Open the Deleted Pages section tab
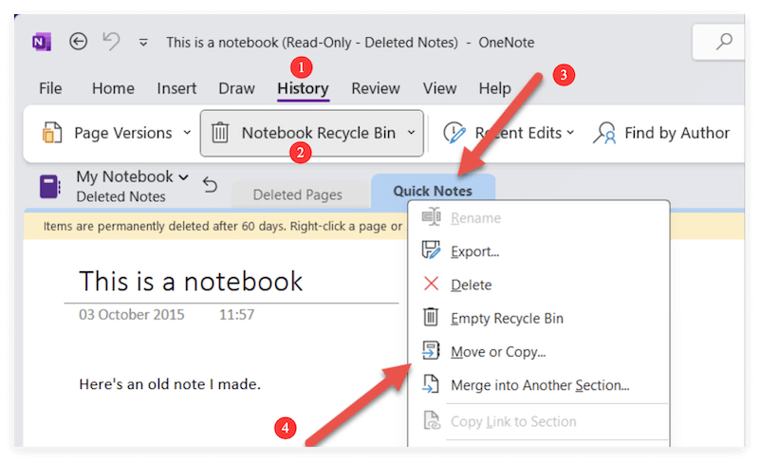Screen dimensions: 759x461 coord(297,194)
